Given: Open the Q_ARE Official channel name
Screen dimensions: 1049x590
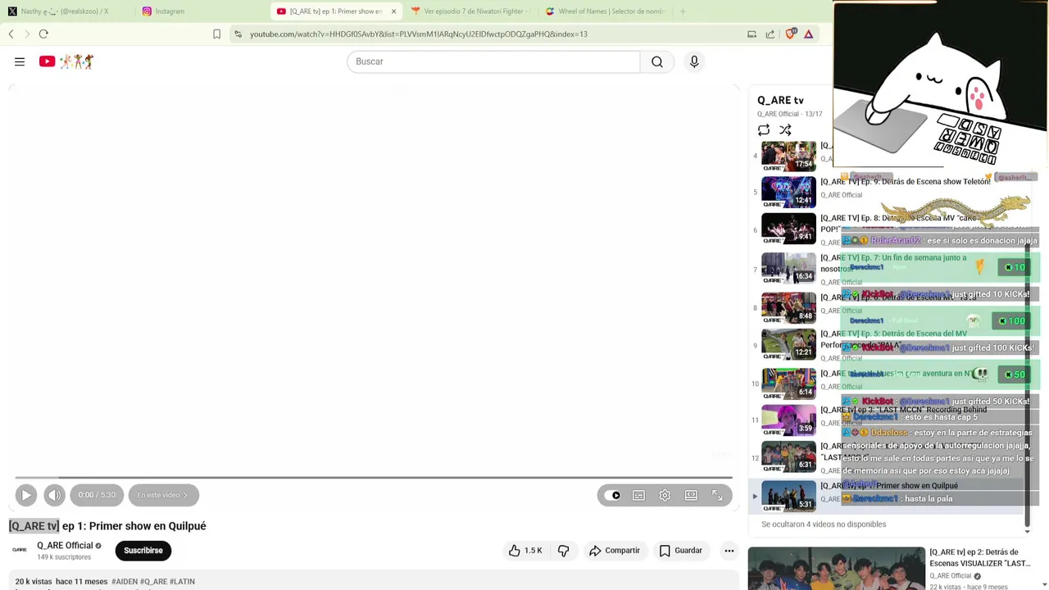Looking at the screenshot, I should [x=65, y=546].
